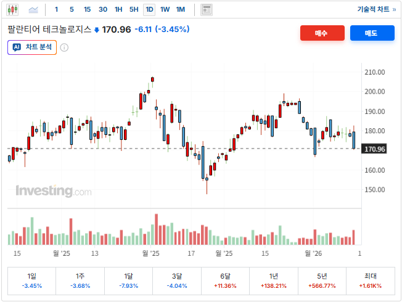Click the 160.00 axis label
The width and height of the screenshot is (402, 302).
375,170
